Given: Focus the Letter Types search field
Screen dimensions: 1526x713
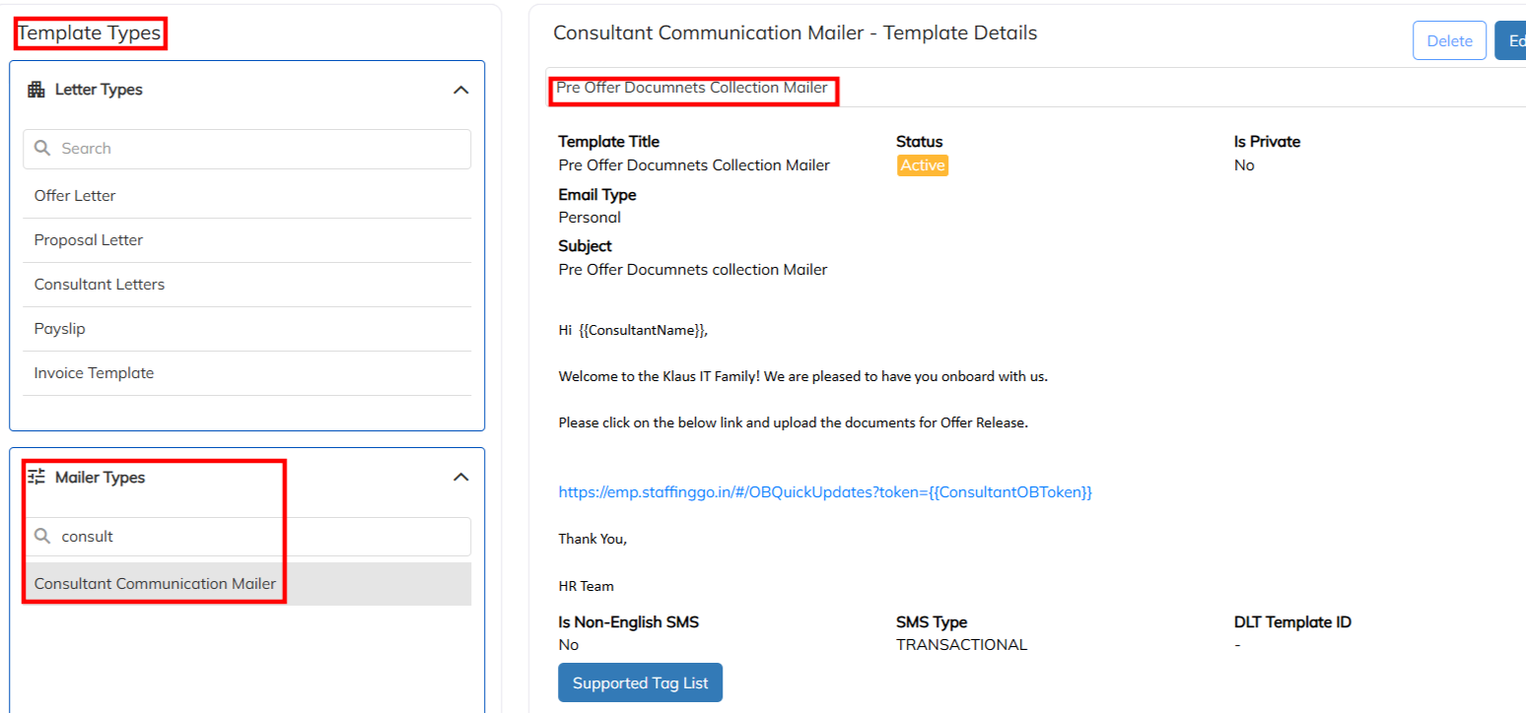Looking at the screenshot, I should point(256,149).
